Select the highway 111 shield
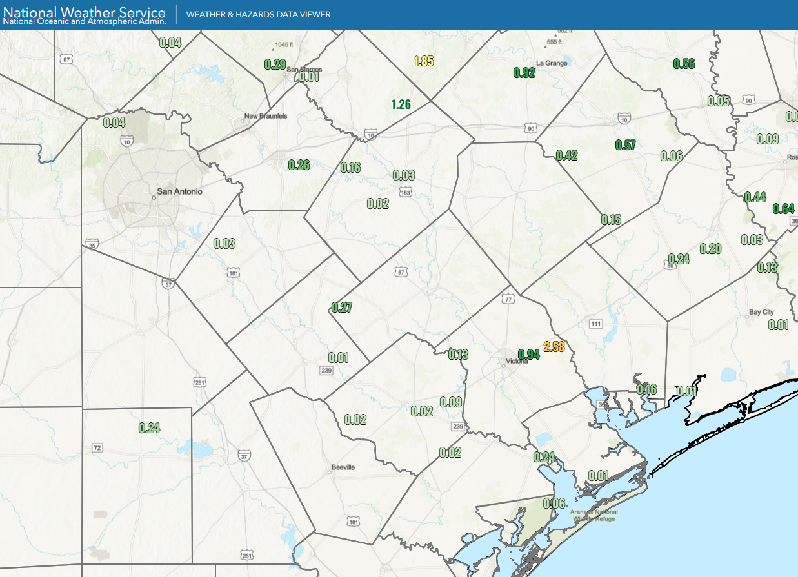This screenshot has height=577, width=798. [595, 324]
